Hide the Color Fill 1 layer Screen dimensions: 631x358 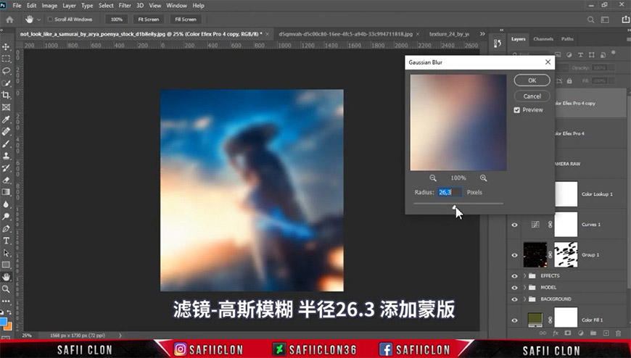pyautogui.click(x=514, y=320)
